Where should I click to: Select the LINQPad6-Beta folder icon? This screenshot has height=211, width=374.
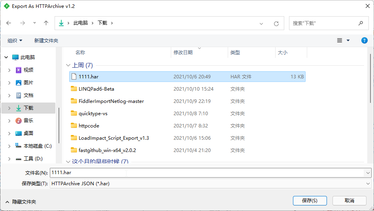74,89
